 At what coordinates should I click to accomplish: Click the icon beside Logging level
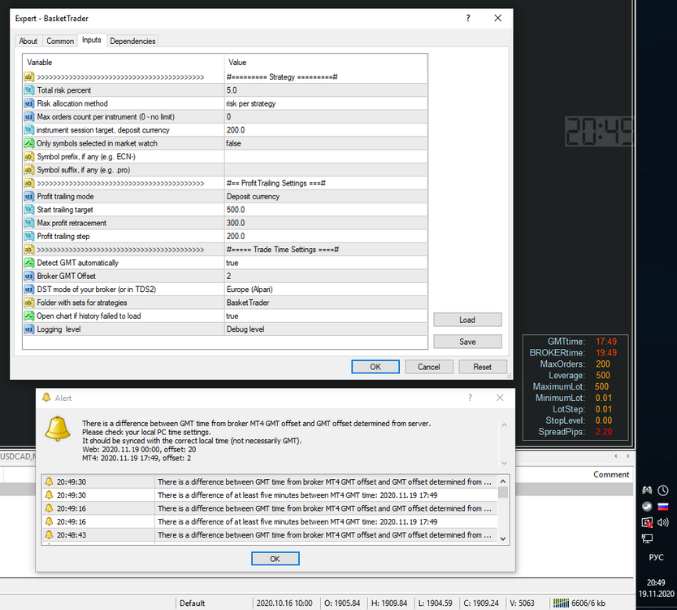point(28,329)
